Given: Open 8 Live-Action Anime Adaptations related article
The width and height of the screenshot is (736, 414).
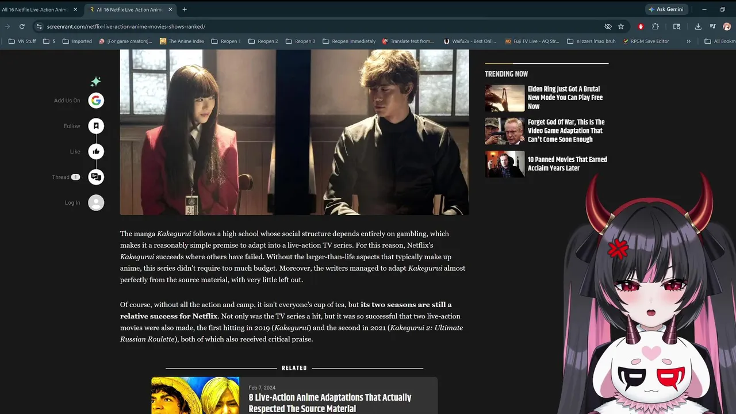Looking at the screenshot, I should (330, 403).
